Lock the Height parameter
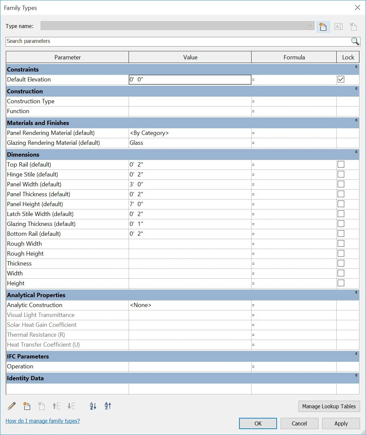The image size is (366, 435). click(341, 283)
